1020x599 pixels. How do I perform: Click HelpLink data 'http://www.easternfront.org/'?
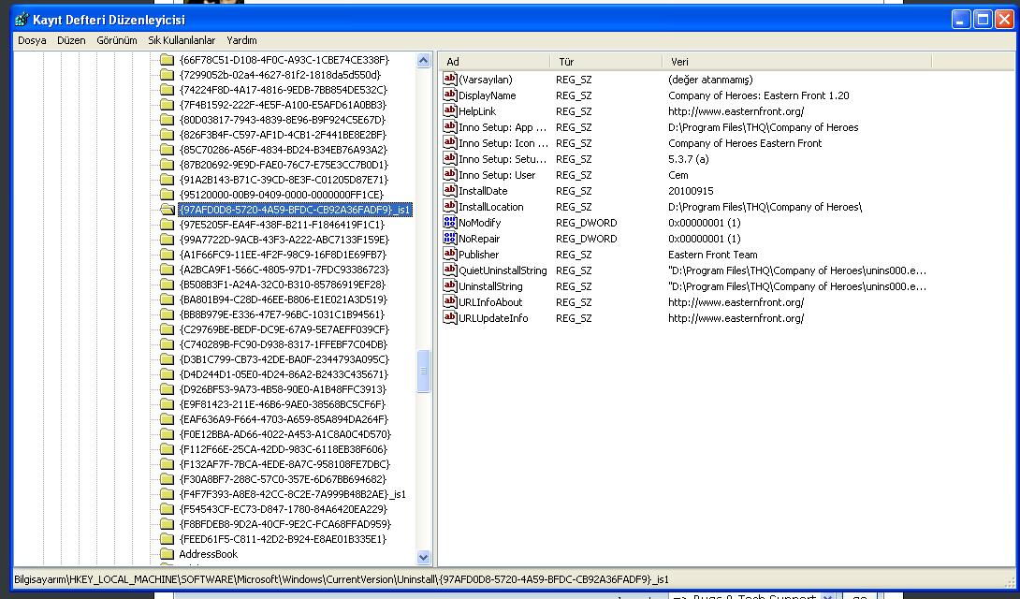point(736,111)
